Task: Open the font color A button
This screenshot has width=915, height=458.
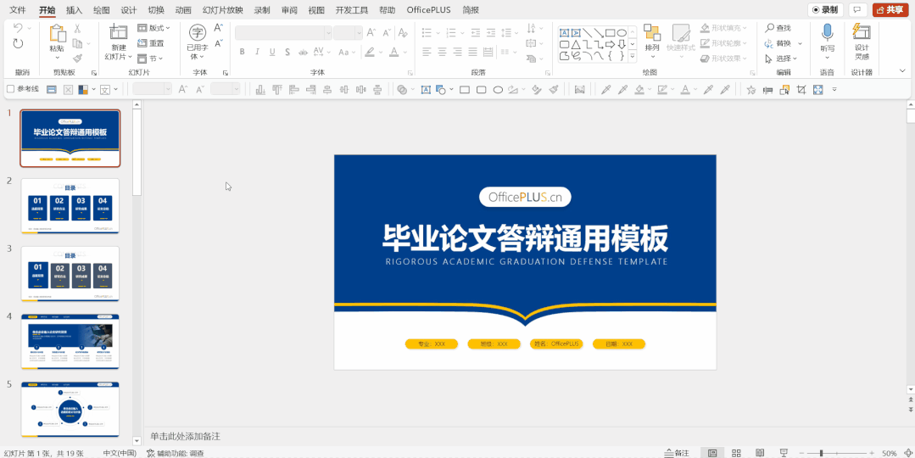Action: [x=393, y=52]
